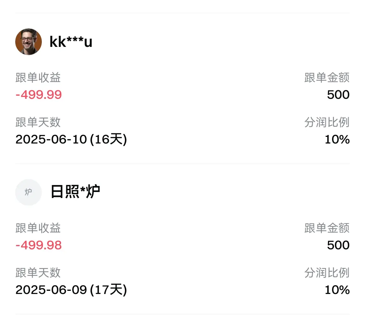Click 分润比例 label in 日照*炉's card
365x332 pixels.
[327, 273]
